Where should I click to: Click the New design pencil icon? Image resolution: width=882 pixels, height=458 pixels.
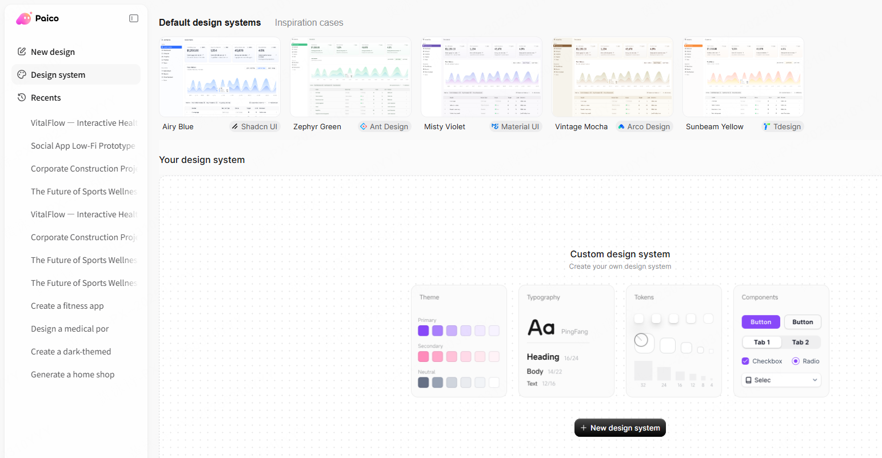click(x=22, y=51)
